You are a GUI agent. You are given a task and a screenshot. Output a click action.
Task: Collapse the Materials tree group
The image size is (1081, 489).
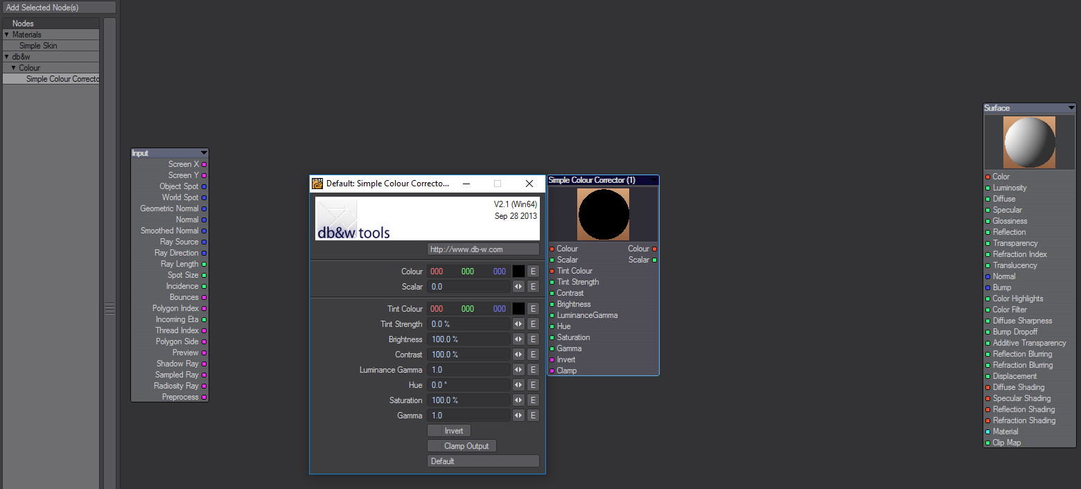7,35
